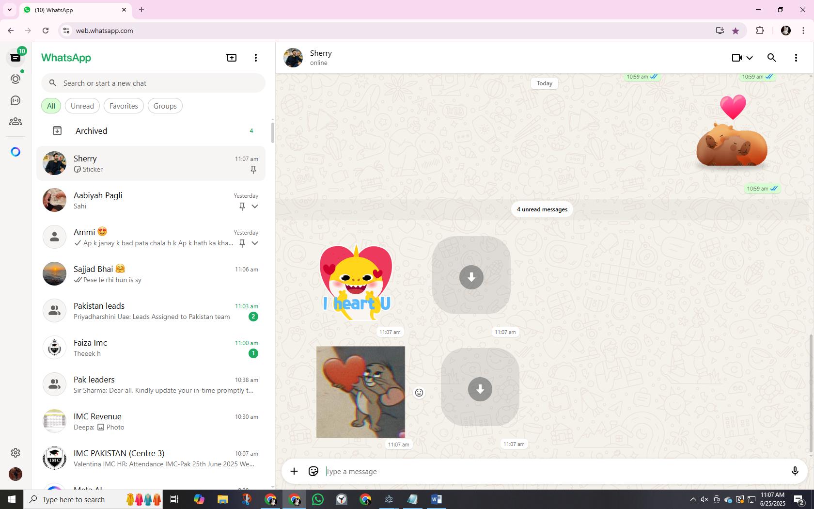Download the sticker beside Jerry sticker

pos(480,389)
